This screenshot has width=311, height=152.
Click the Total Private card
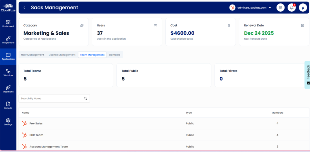[262, 75]
